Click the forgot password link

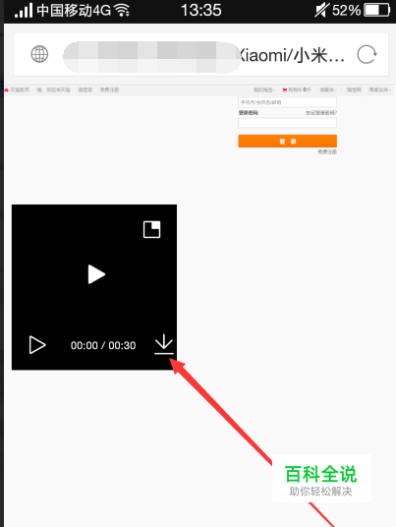[x=321, y=113]
